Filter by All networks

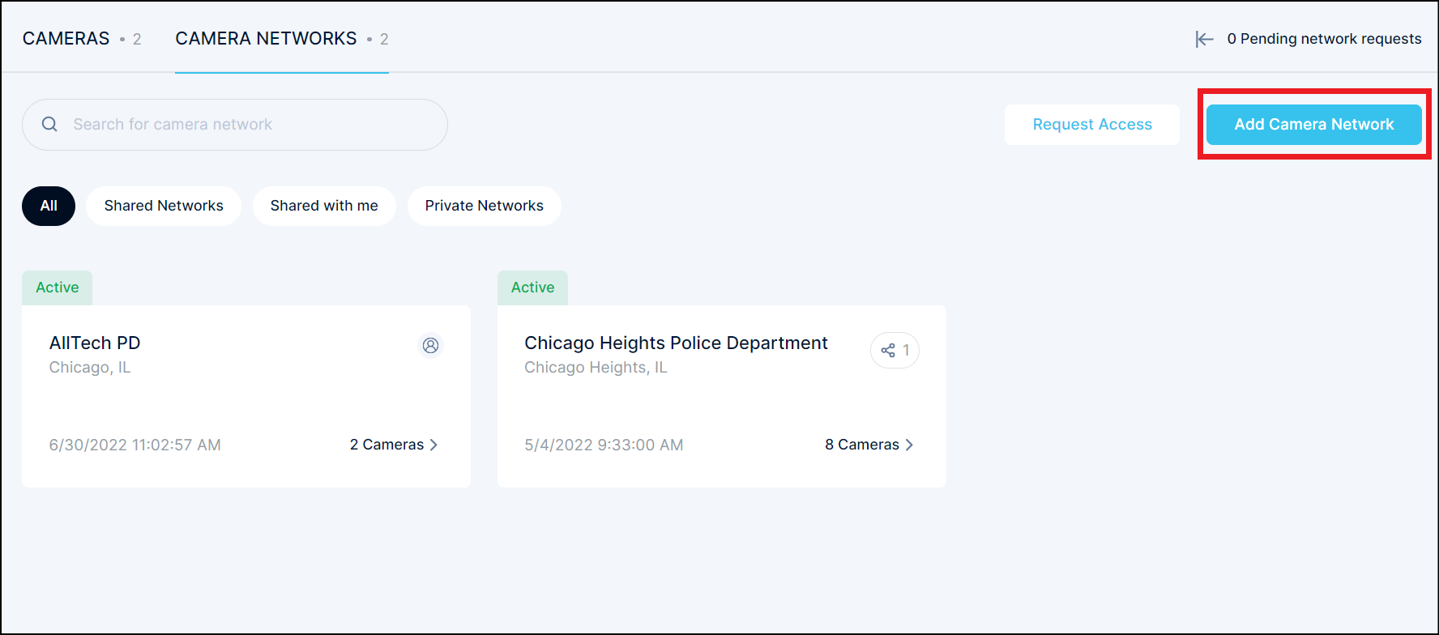[49, 206]
